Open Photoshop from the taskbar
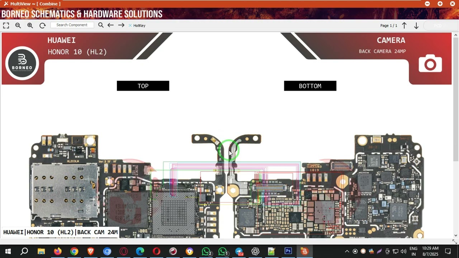 coord(288,251)
